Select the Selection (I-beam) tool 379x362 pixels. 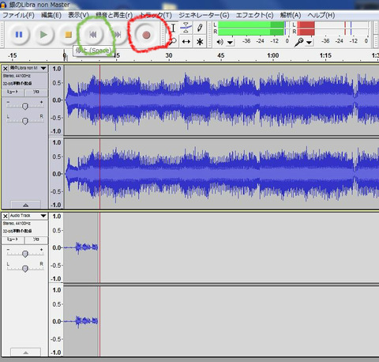point(173,28)
